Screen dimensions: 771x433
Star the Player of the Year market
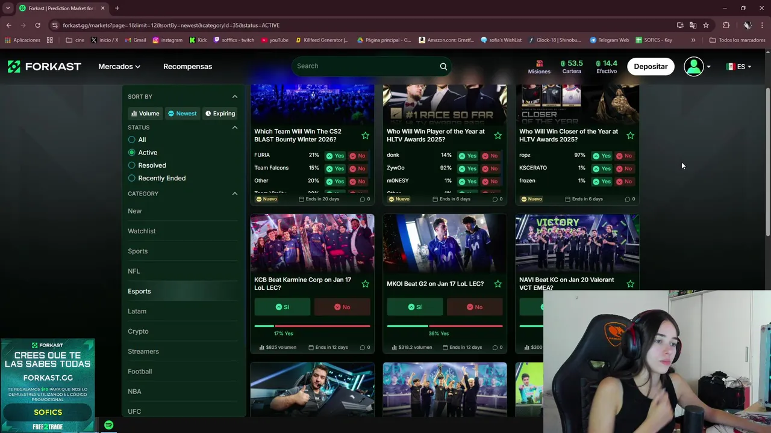(x=498, y=135)
